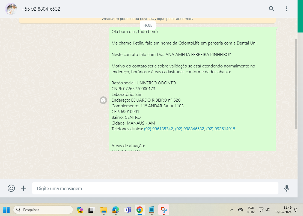Click the HOJE date badge
The image size is (303, 216).
[148, 25]
